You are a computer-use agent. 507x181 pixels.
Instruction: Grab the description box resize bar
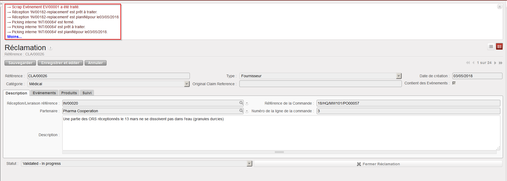coord(279,152)
